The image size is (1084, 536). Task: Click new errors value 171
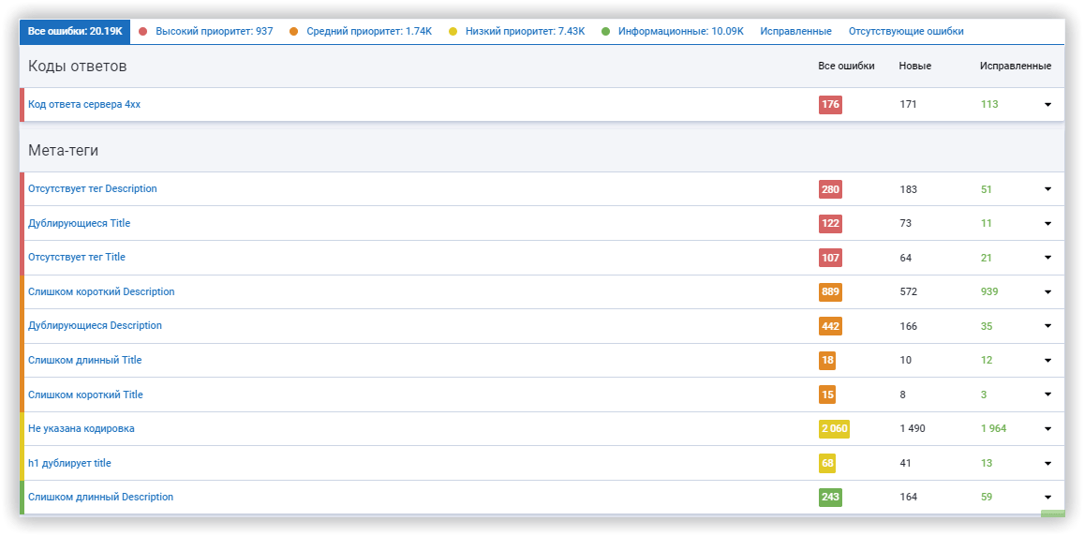point(908,104)
